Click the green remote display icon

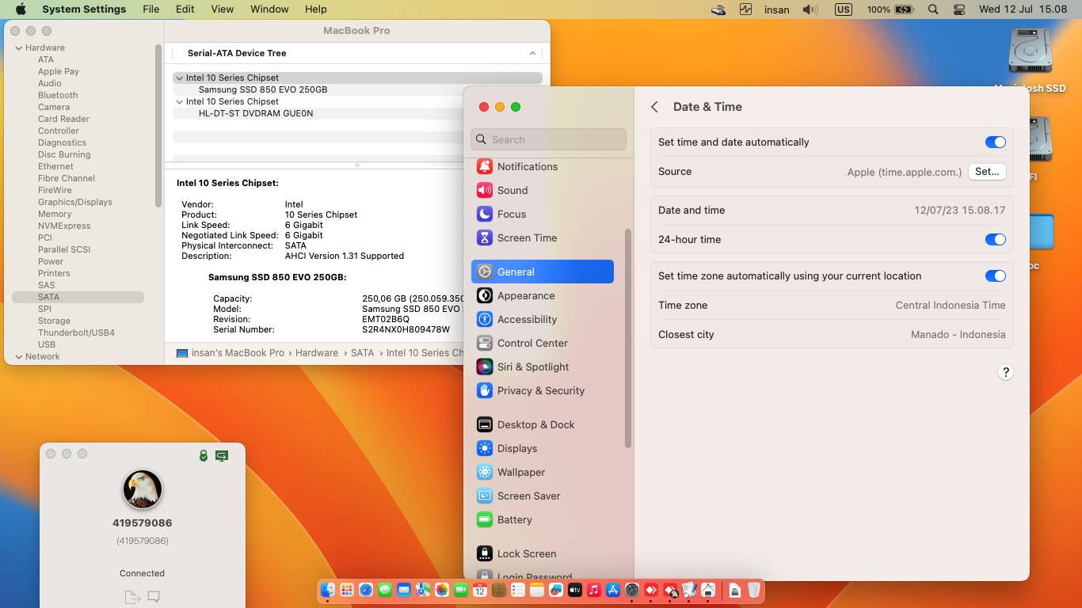click(x=222, y=455)
